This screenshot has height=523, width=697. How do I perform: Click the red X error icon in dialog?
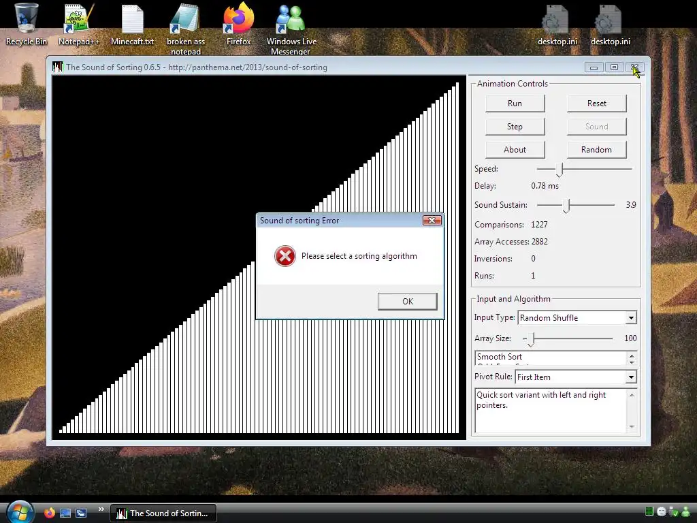tap(285, 256)
